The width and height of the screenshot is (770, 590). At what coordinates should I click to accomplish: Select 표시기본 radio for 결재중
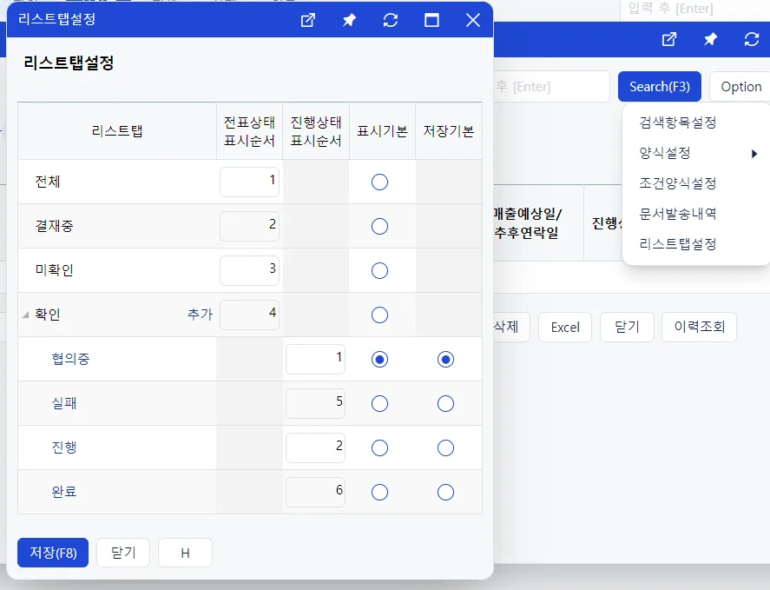[x=379, y=226]
